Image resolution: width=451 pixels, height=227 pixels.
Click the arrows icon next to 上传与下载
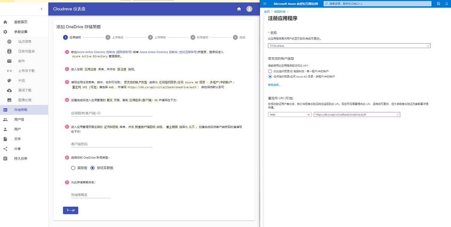(10, 71)
